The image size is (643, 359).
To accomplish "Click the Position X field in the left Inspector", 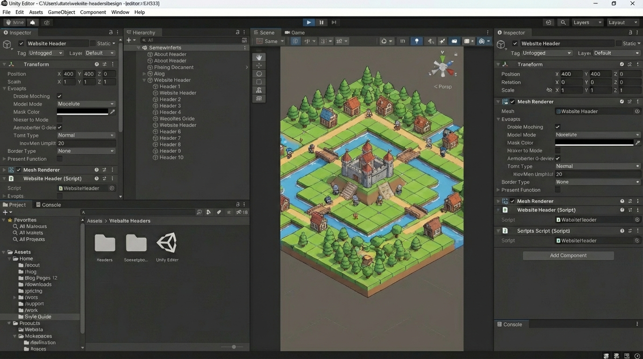I will point(68,74).
